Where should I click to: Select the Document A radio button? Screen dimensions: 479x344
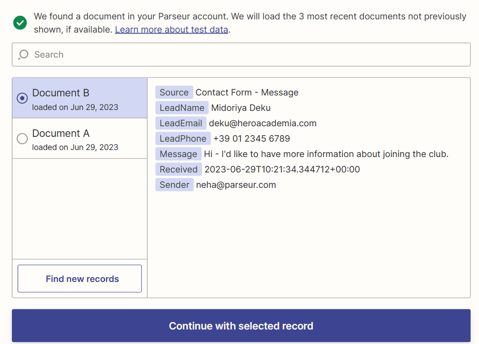coord(22,138)
